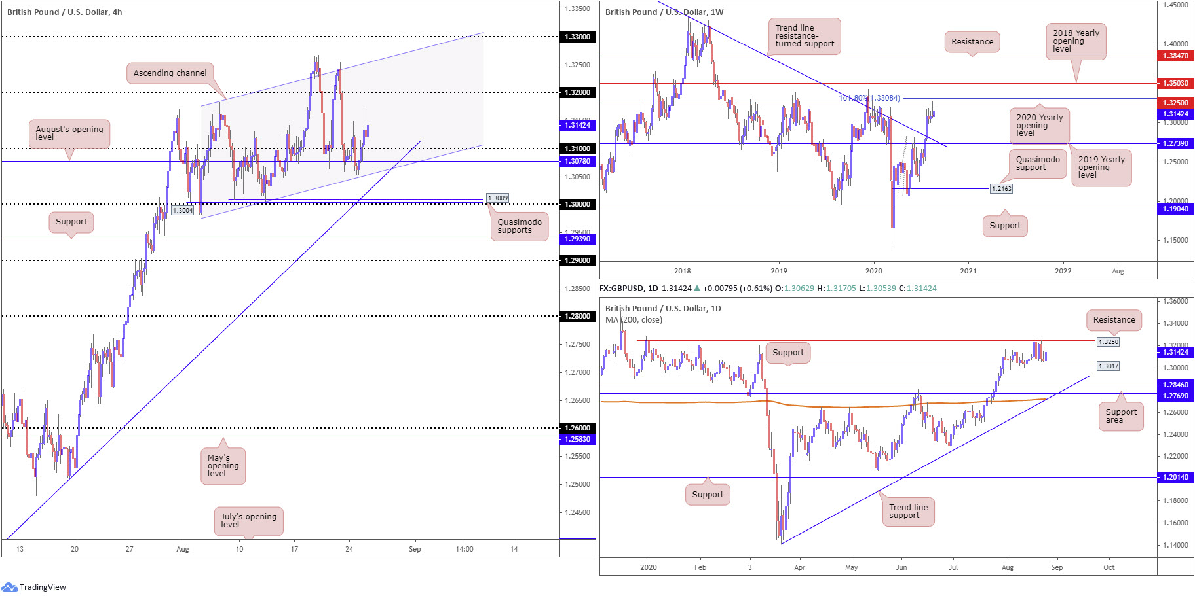Select the red 1.35030 price label
This screenshot has height=596, width=1195.
[1175, 83]
